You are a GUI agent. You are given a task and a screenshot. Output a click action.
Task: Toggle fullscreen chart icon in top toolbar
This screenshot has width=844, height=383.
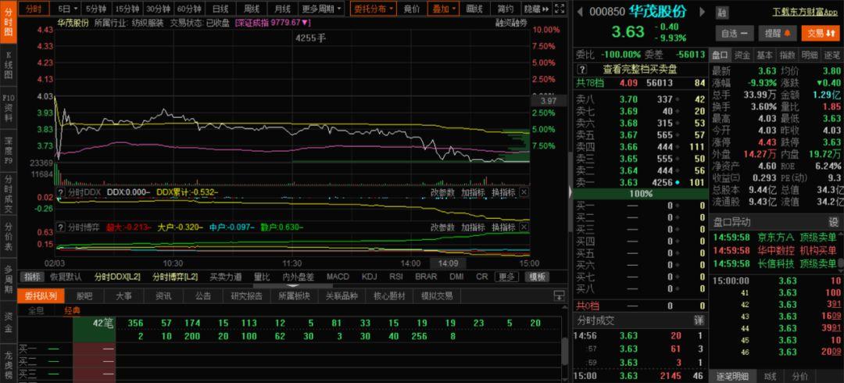560,9
